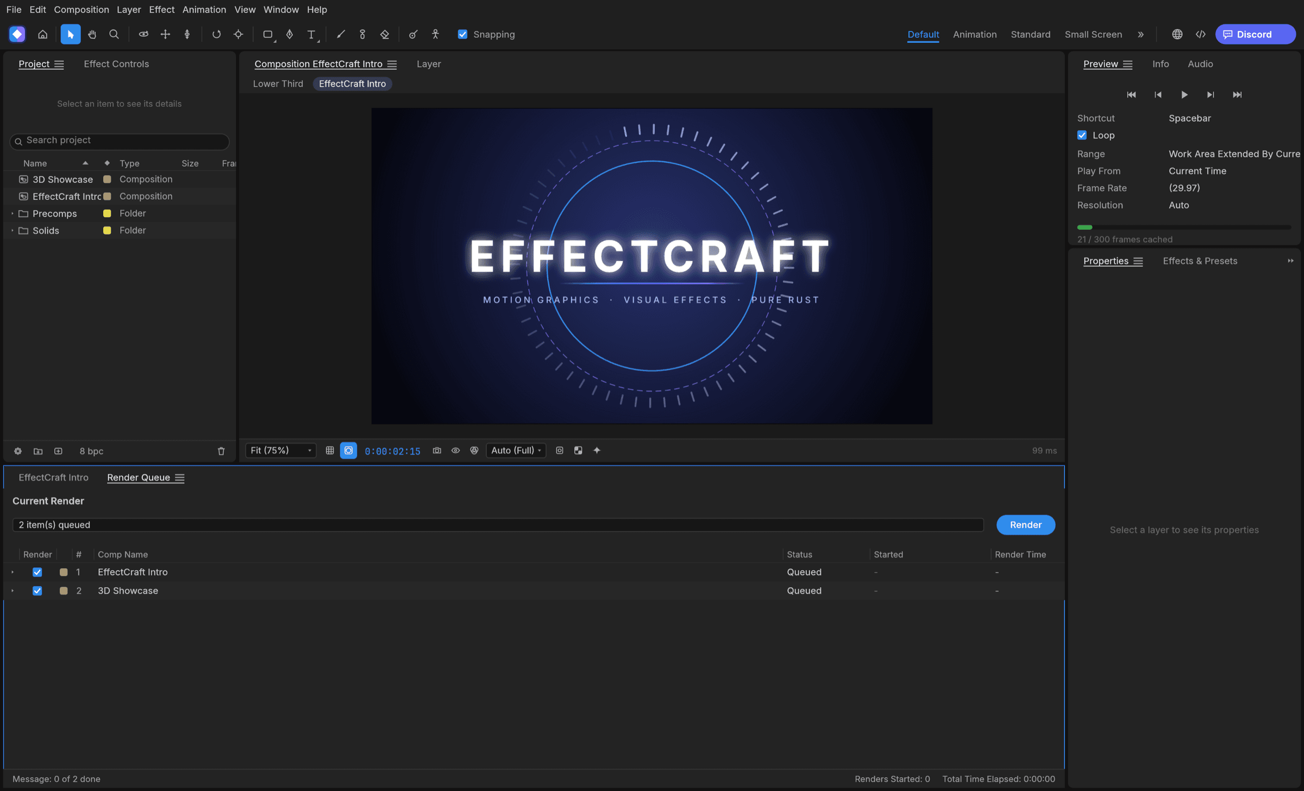This screenshot has height=791, width=1304.
Task: Show more workspaces with double chevron
Action: [x=1140, y=34]
